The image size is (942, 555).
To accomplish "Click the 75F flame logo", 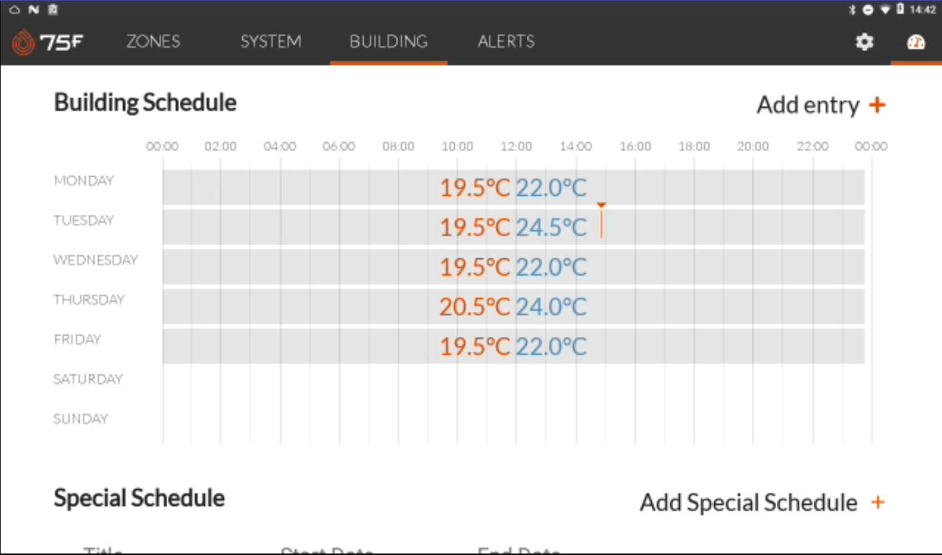I will [x=24, y=42].
